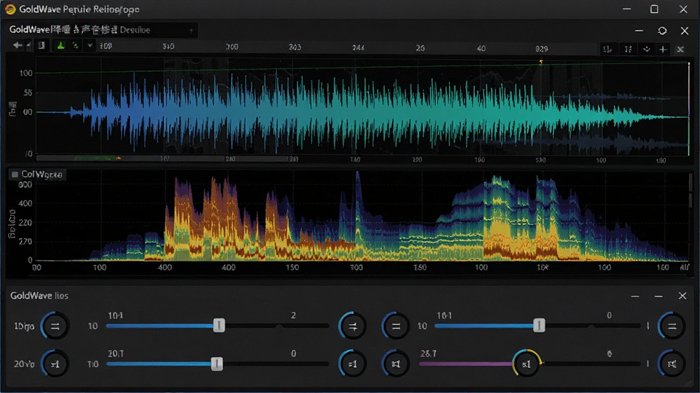
Task: Minimize the GoldWave lios panel with first dash
Action: click(635, 296)
